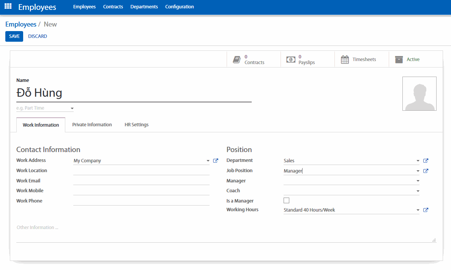Open Work Address external link icon
Viewport: 451px width, 270px height.
click(x=216, y=161)
